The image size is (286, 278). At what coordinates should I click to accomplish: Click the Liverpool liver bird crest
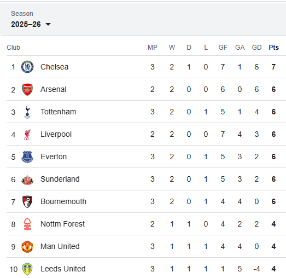27,135
